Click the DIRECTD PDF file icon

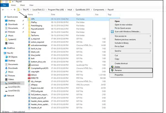coord(29,78)
